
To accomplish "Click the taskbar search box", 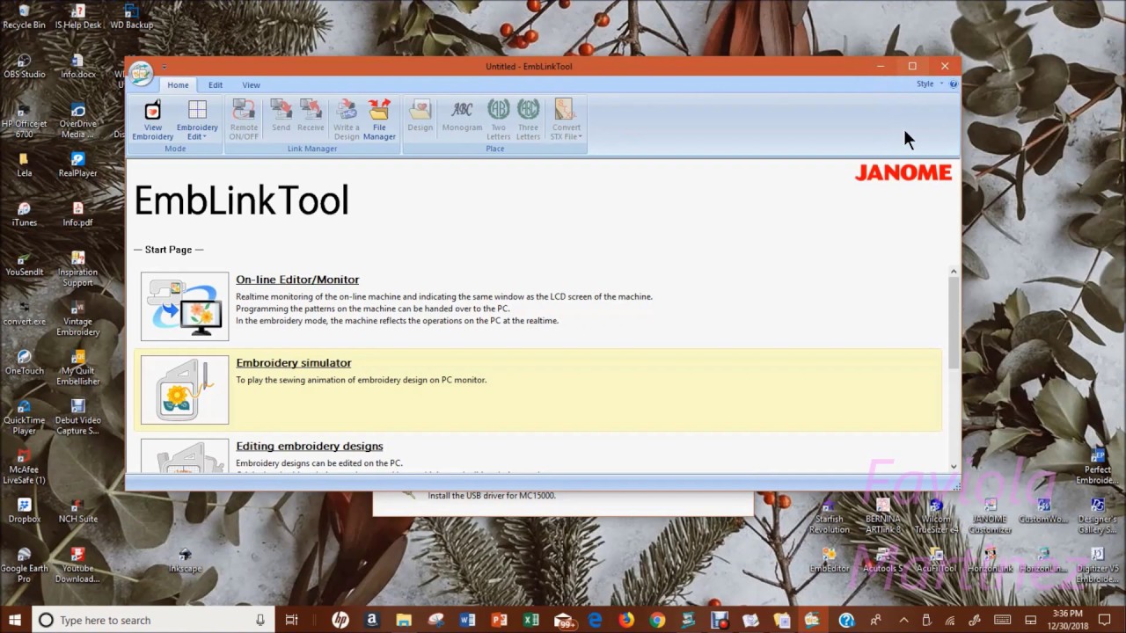I will click(x=154, y=620).
